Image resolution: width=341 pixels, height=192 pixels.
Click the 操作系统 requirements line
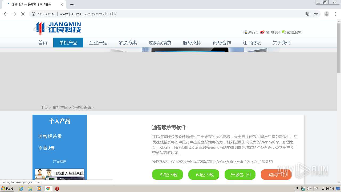pyautogui.click(x=212, y=162)
